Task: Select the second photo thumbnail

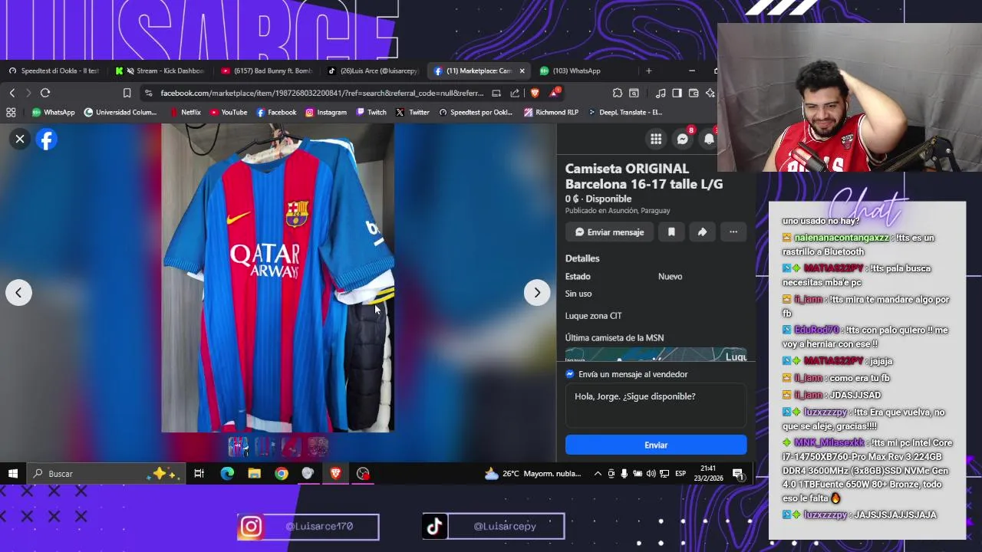Action: (x=265, y=446)
